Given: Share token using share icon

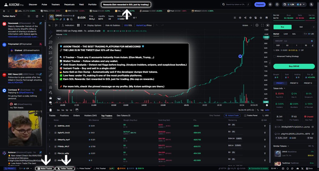Looking at the screenshot, I should click(245, 18).
